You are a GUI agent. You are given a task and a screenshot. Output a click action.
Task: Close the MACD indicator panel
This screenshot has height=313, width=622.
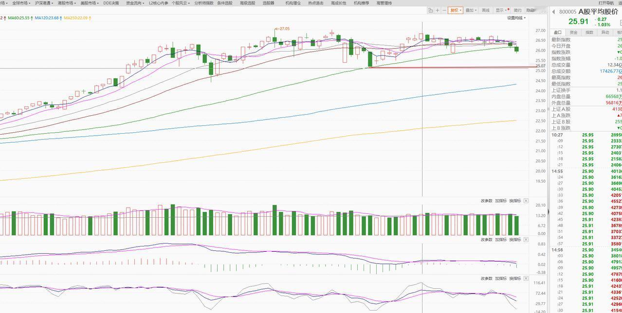tap(526, 240)
